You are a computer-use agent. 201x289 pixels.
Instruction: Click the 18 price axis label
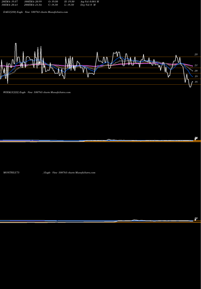click(x=196, y=82)
